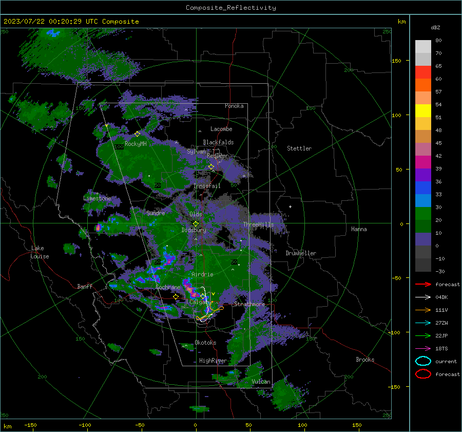Click the Banff town label

click(x=85, y=286)
